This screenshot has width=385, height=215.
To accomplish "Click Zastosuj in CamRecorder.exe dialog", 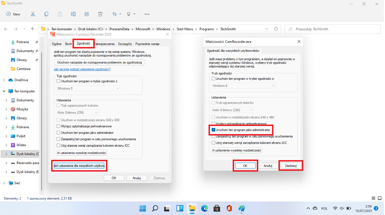I will click(x=291, y=166).
